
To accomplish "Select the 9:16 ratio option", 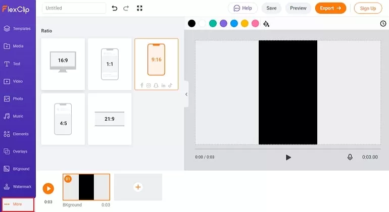I will tap(156, 64).
